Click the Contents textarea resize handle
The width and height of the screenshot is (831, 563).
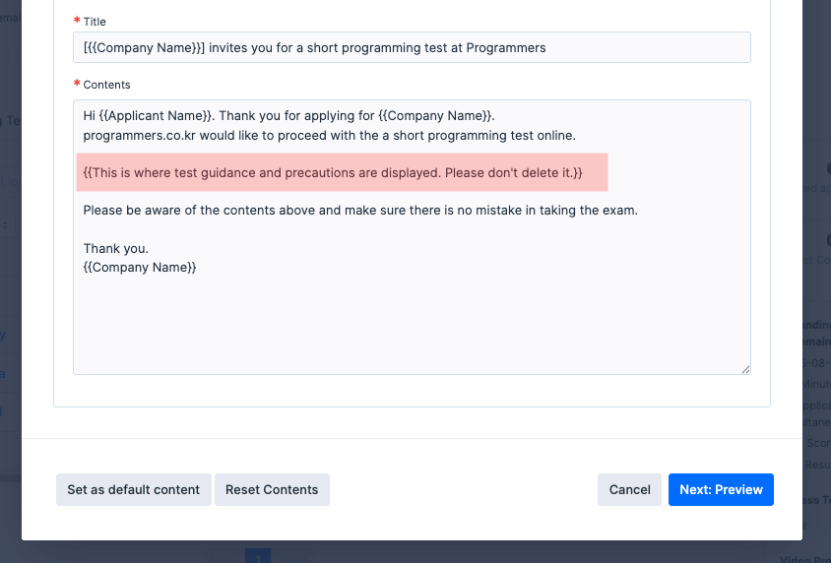(x=744, y=368)
